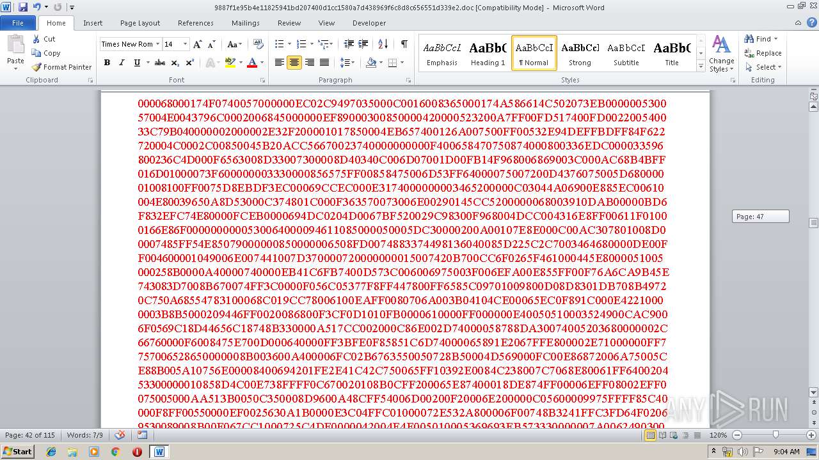Align text right
Image resolution: width=819 pixels, height=460 pixels.
(310, 63)
